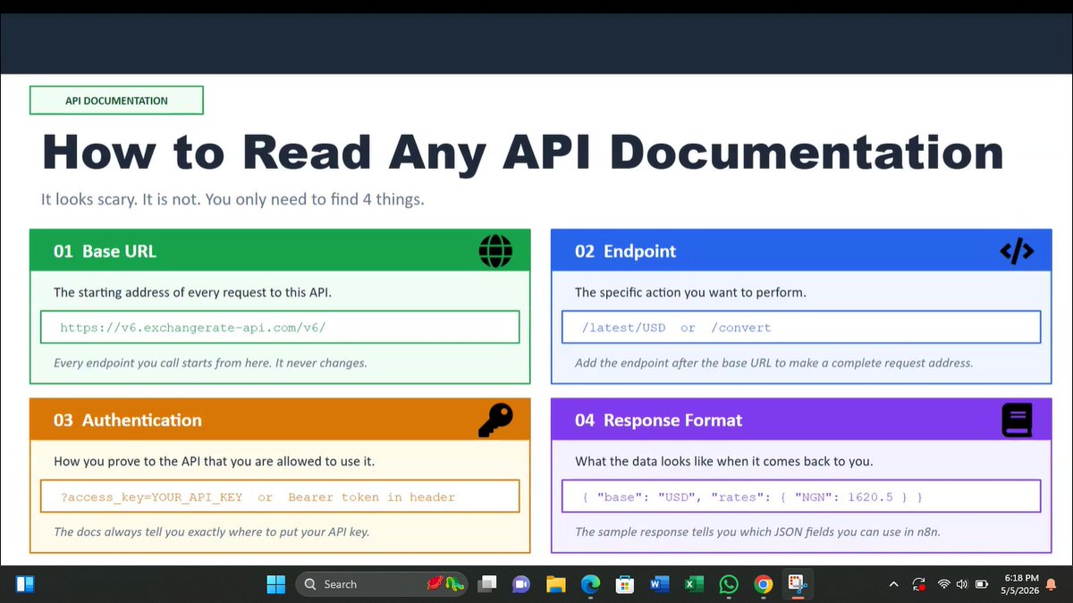The height and width of the screenshot is (603, 1073).
Task: Click the '03 Authentication' card header
Action: (280, 420)
